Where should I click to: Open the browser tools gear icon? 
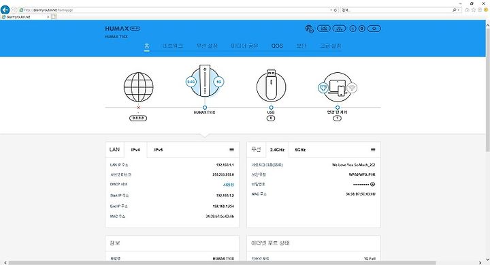480,10
